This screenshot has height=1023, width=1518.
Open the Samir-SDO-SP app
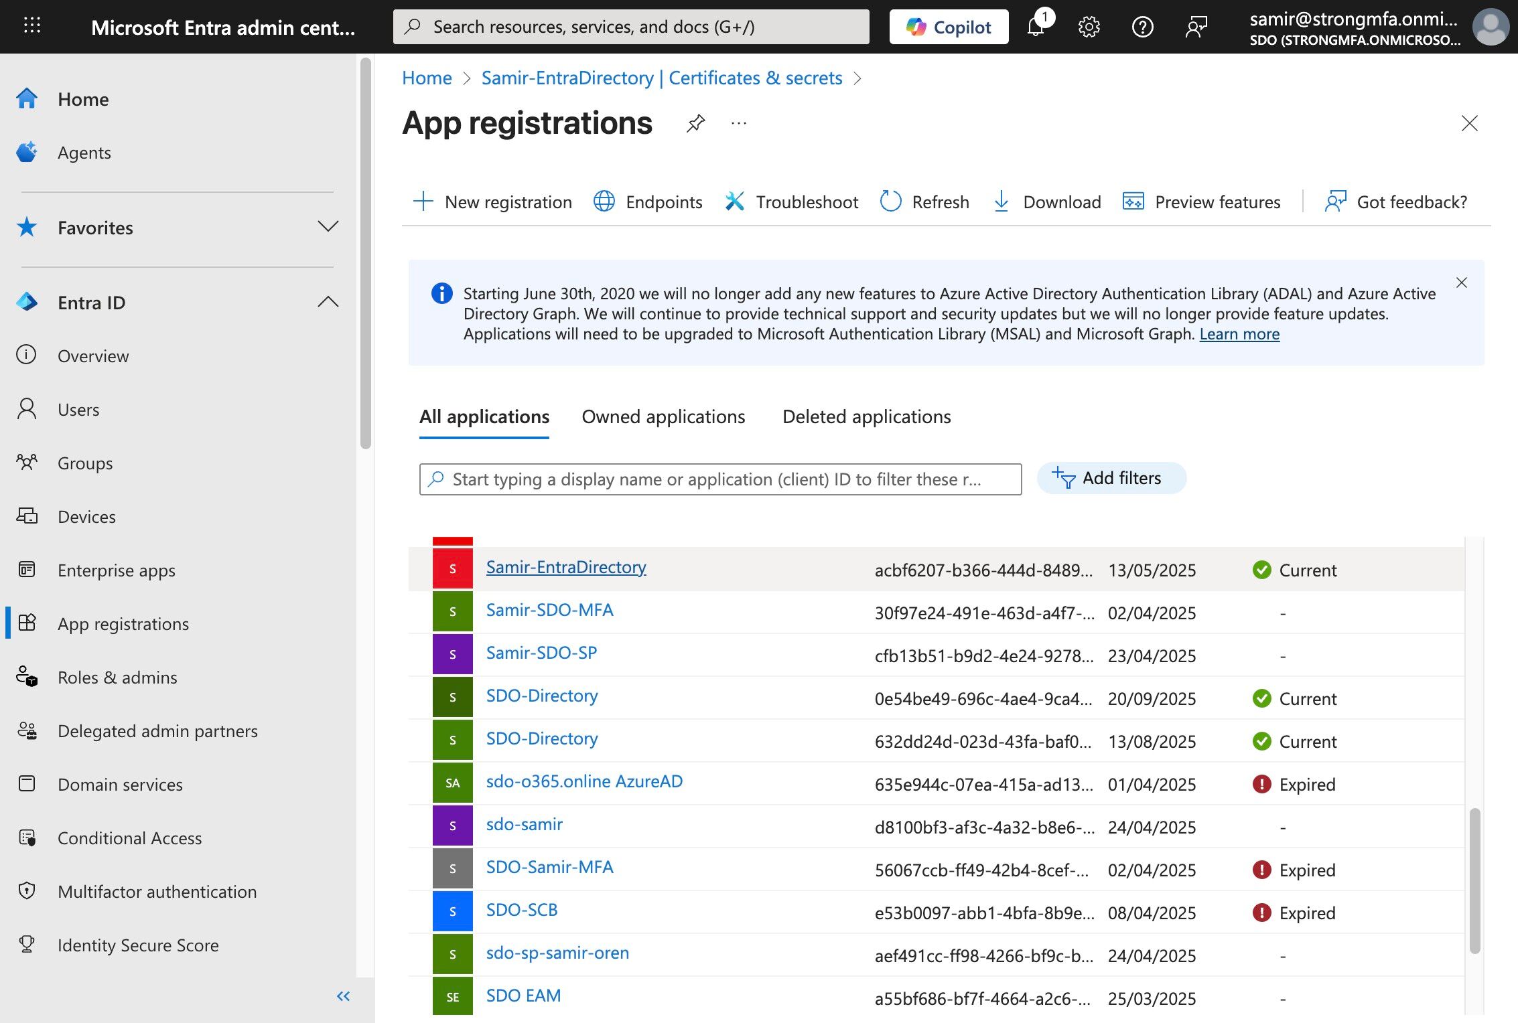[x=541, y=653]
